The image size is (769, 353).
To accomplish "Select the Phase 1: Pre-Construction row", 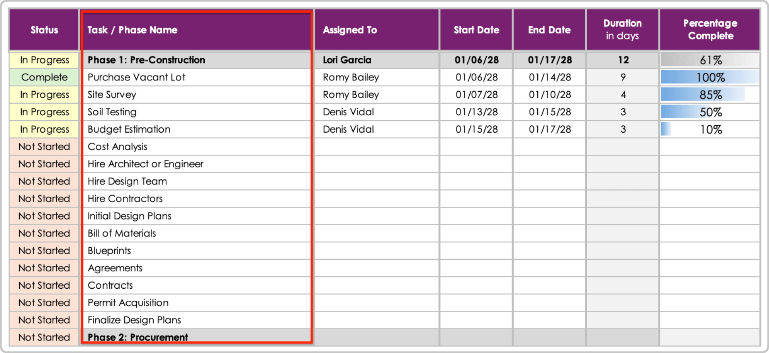I will (x=146, y=60).
